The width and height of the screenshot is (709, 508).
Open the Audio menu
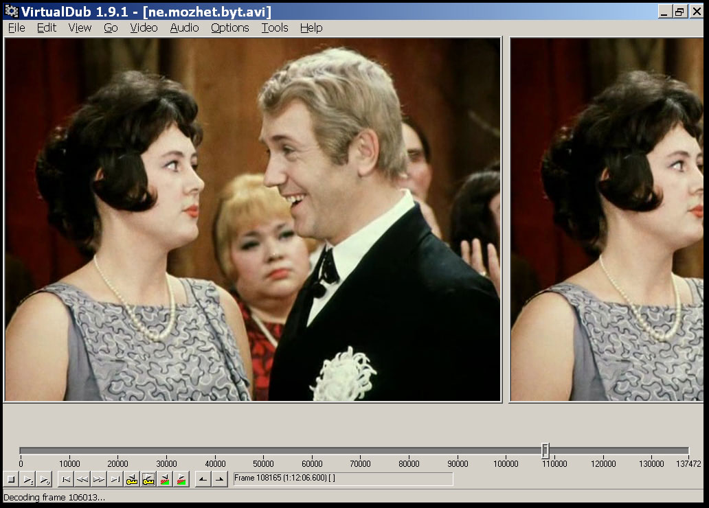[x=185, y=28]
